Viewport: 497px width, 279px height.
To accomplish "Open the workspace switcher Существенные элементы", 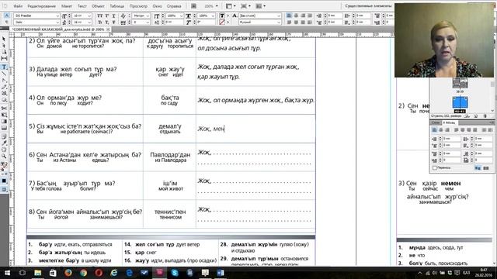I will tap(368, 6).
